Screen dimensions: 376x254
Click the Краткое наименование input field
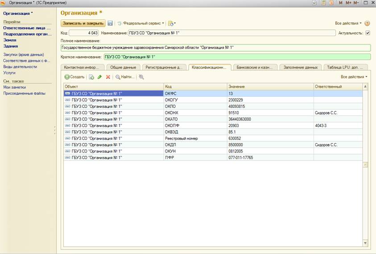pyautogui.click(x=236, y=57)
